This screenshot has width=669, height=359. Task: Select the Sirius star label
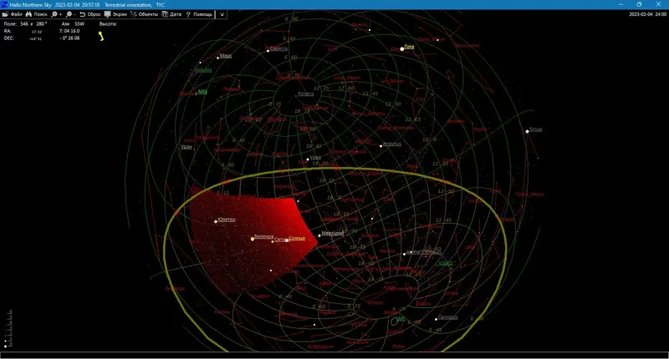535,129
